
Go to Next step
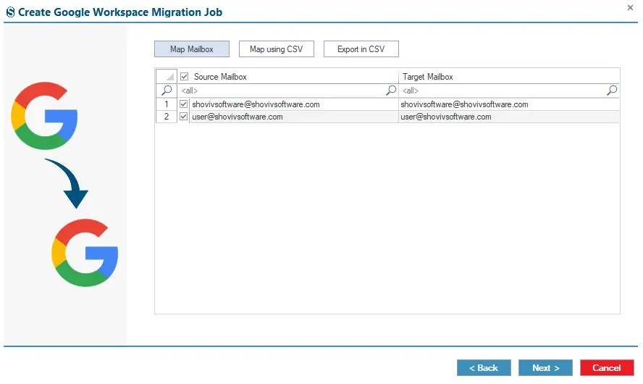[x=545, y=367]
